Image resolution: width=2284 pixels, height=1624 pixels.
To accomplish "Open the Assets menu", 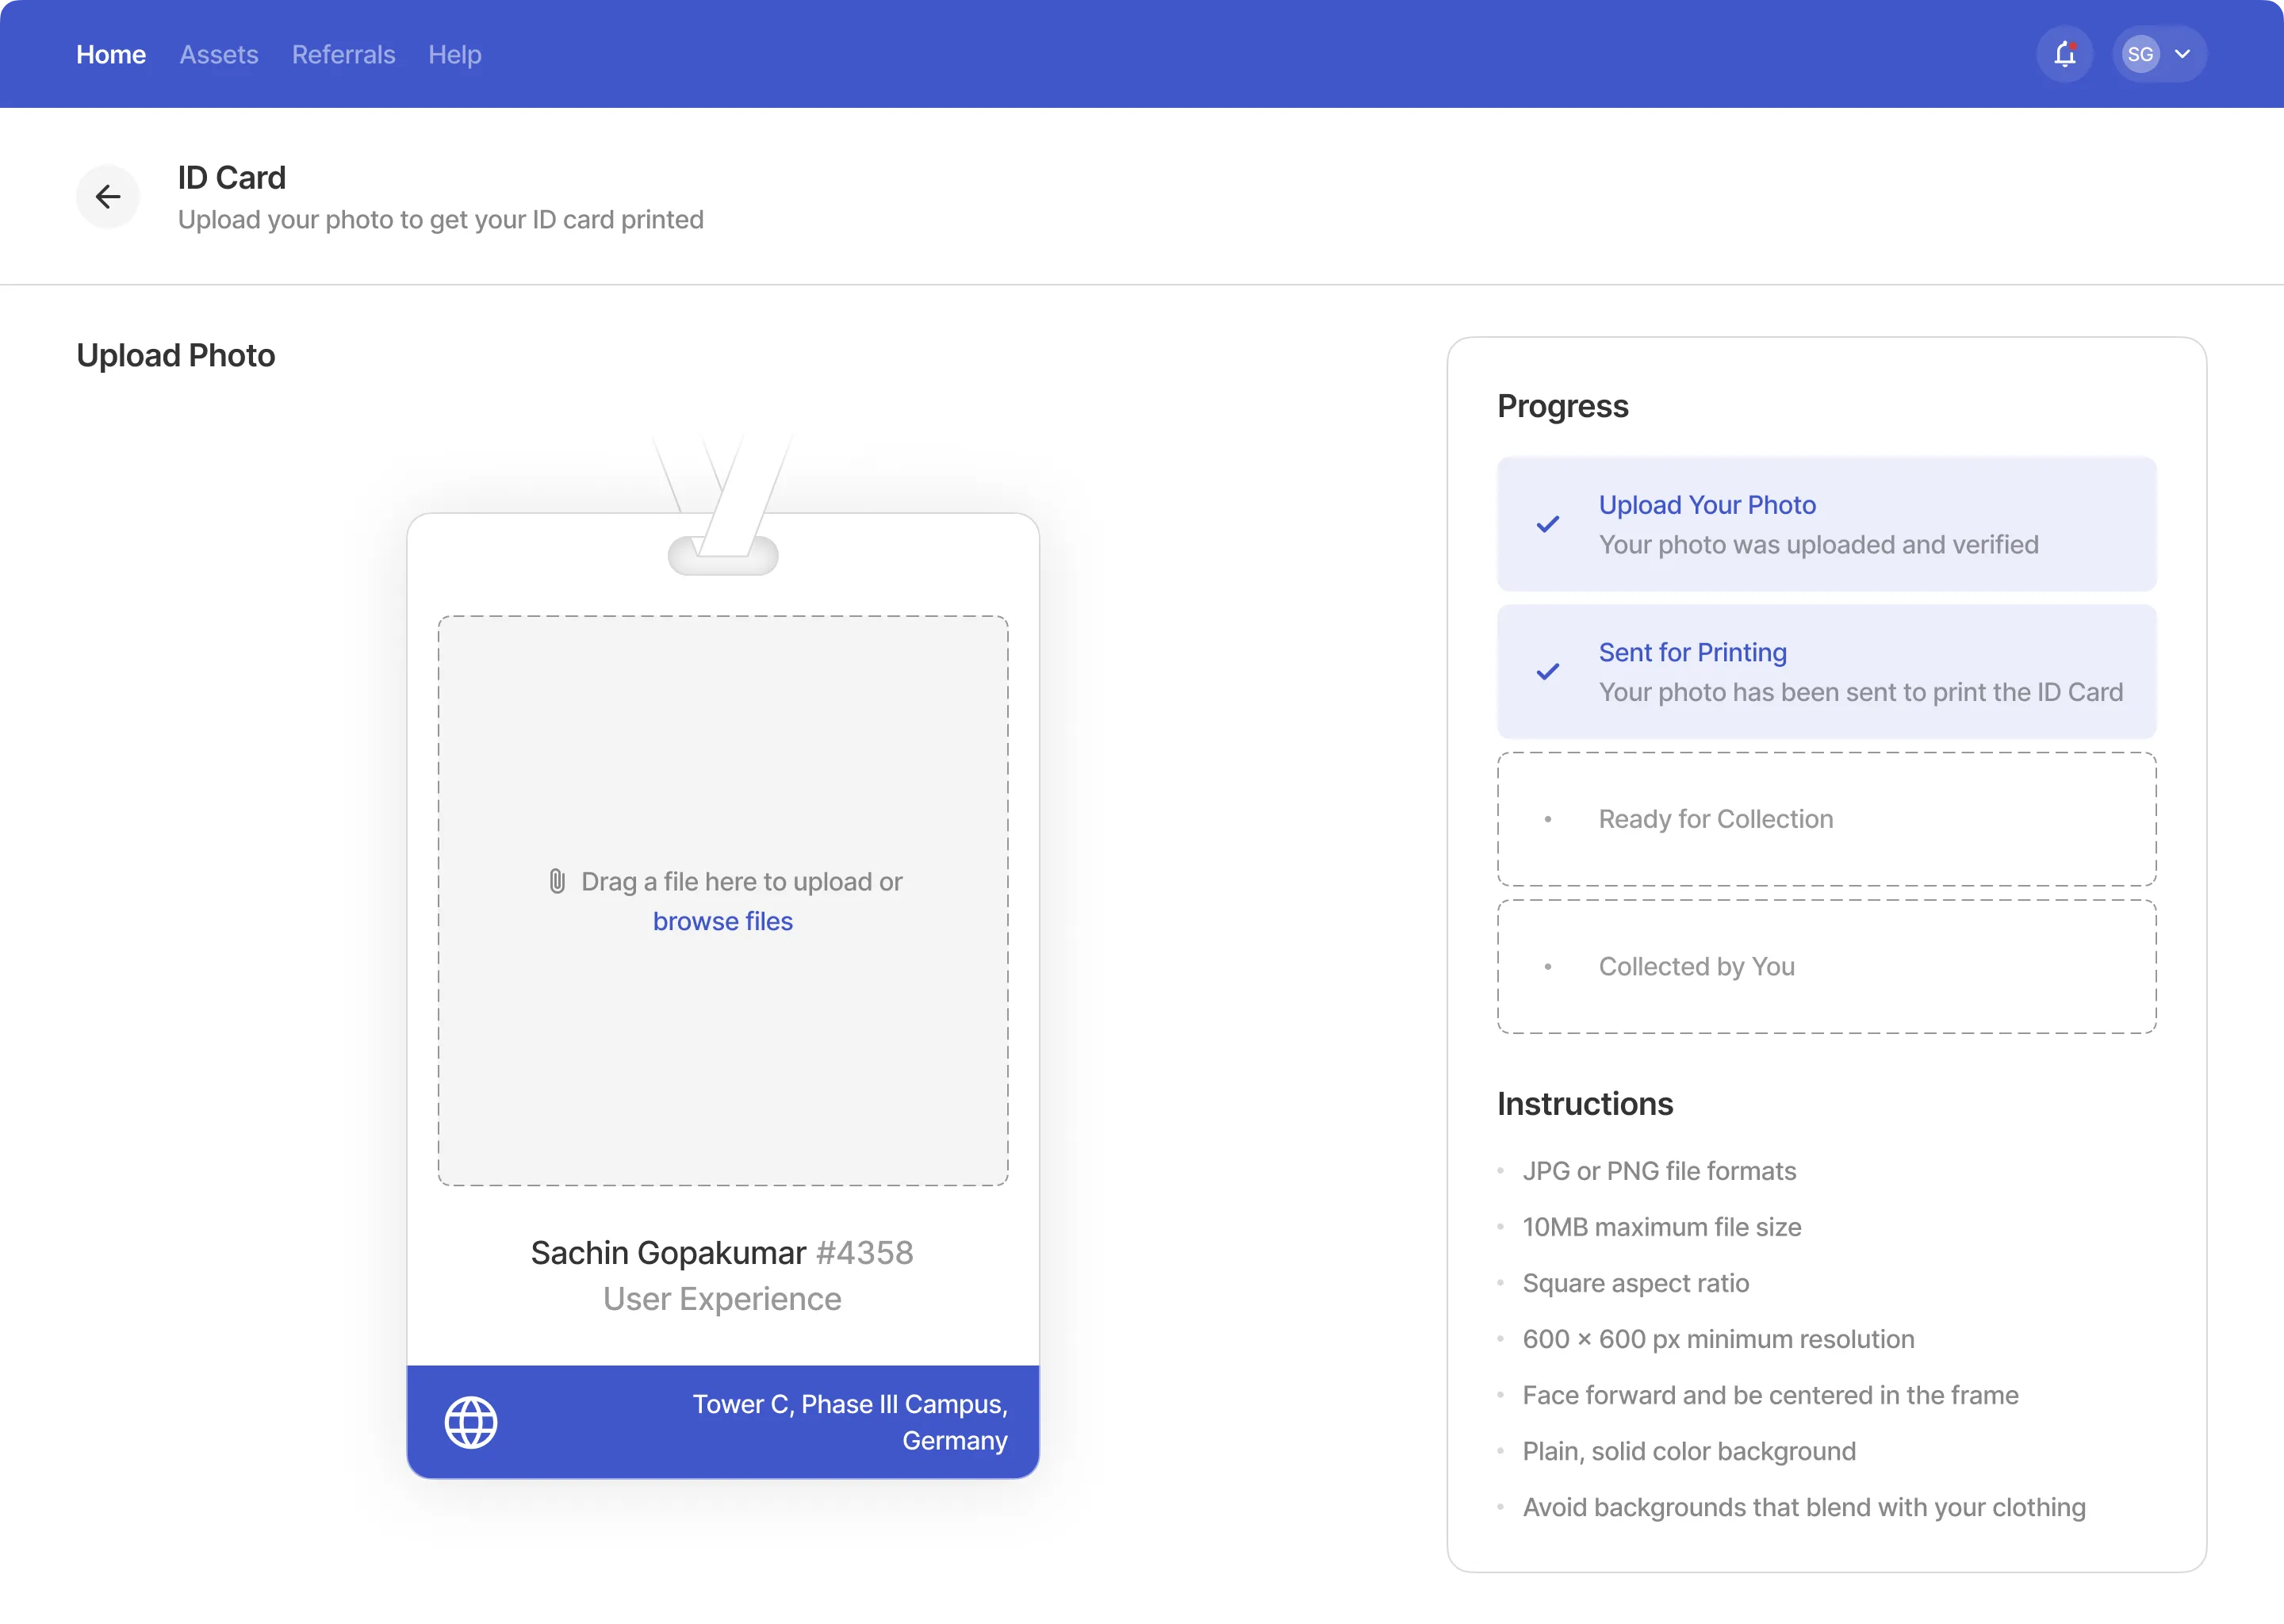I will (x=218, y=54).
